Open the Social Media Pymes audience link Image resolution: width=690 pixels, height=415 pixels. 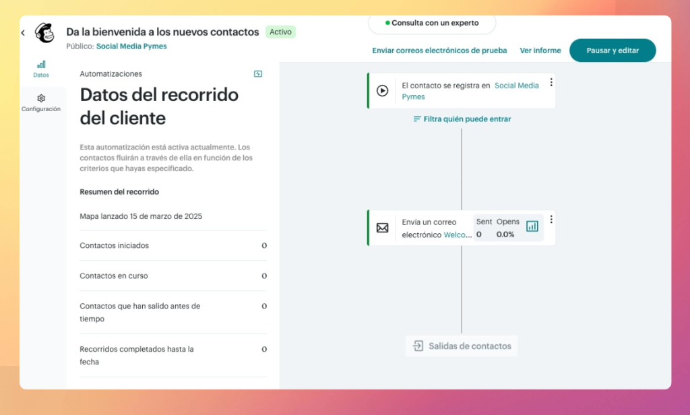pos(131,46)
